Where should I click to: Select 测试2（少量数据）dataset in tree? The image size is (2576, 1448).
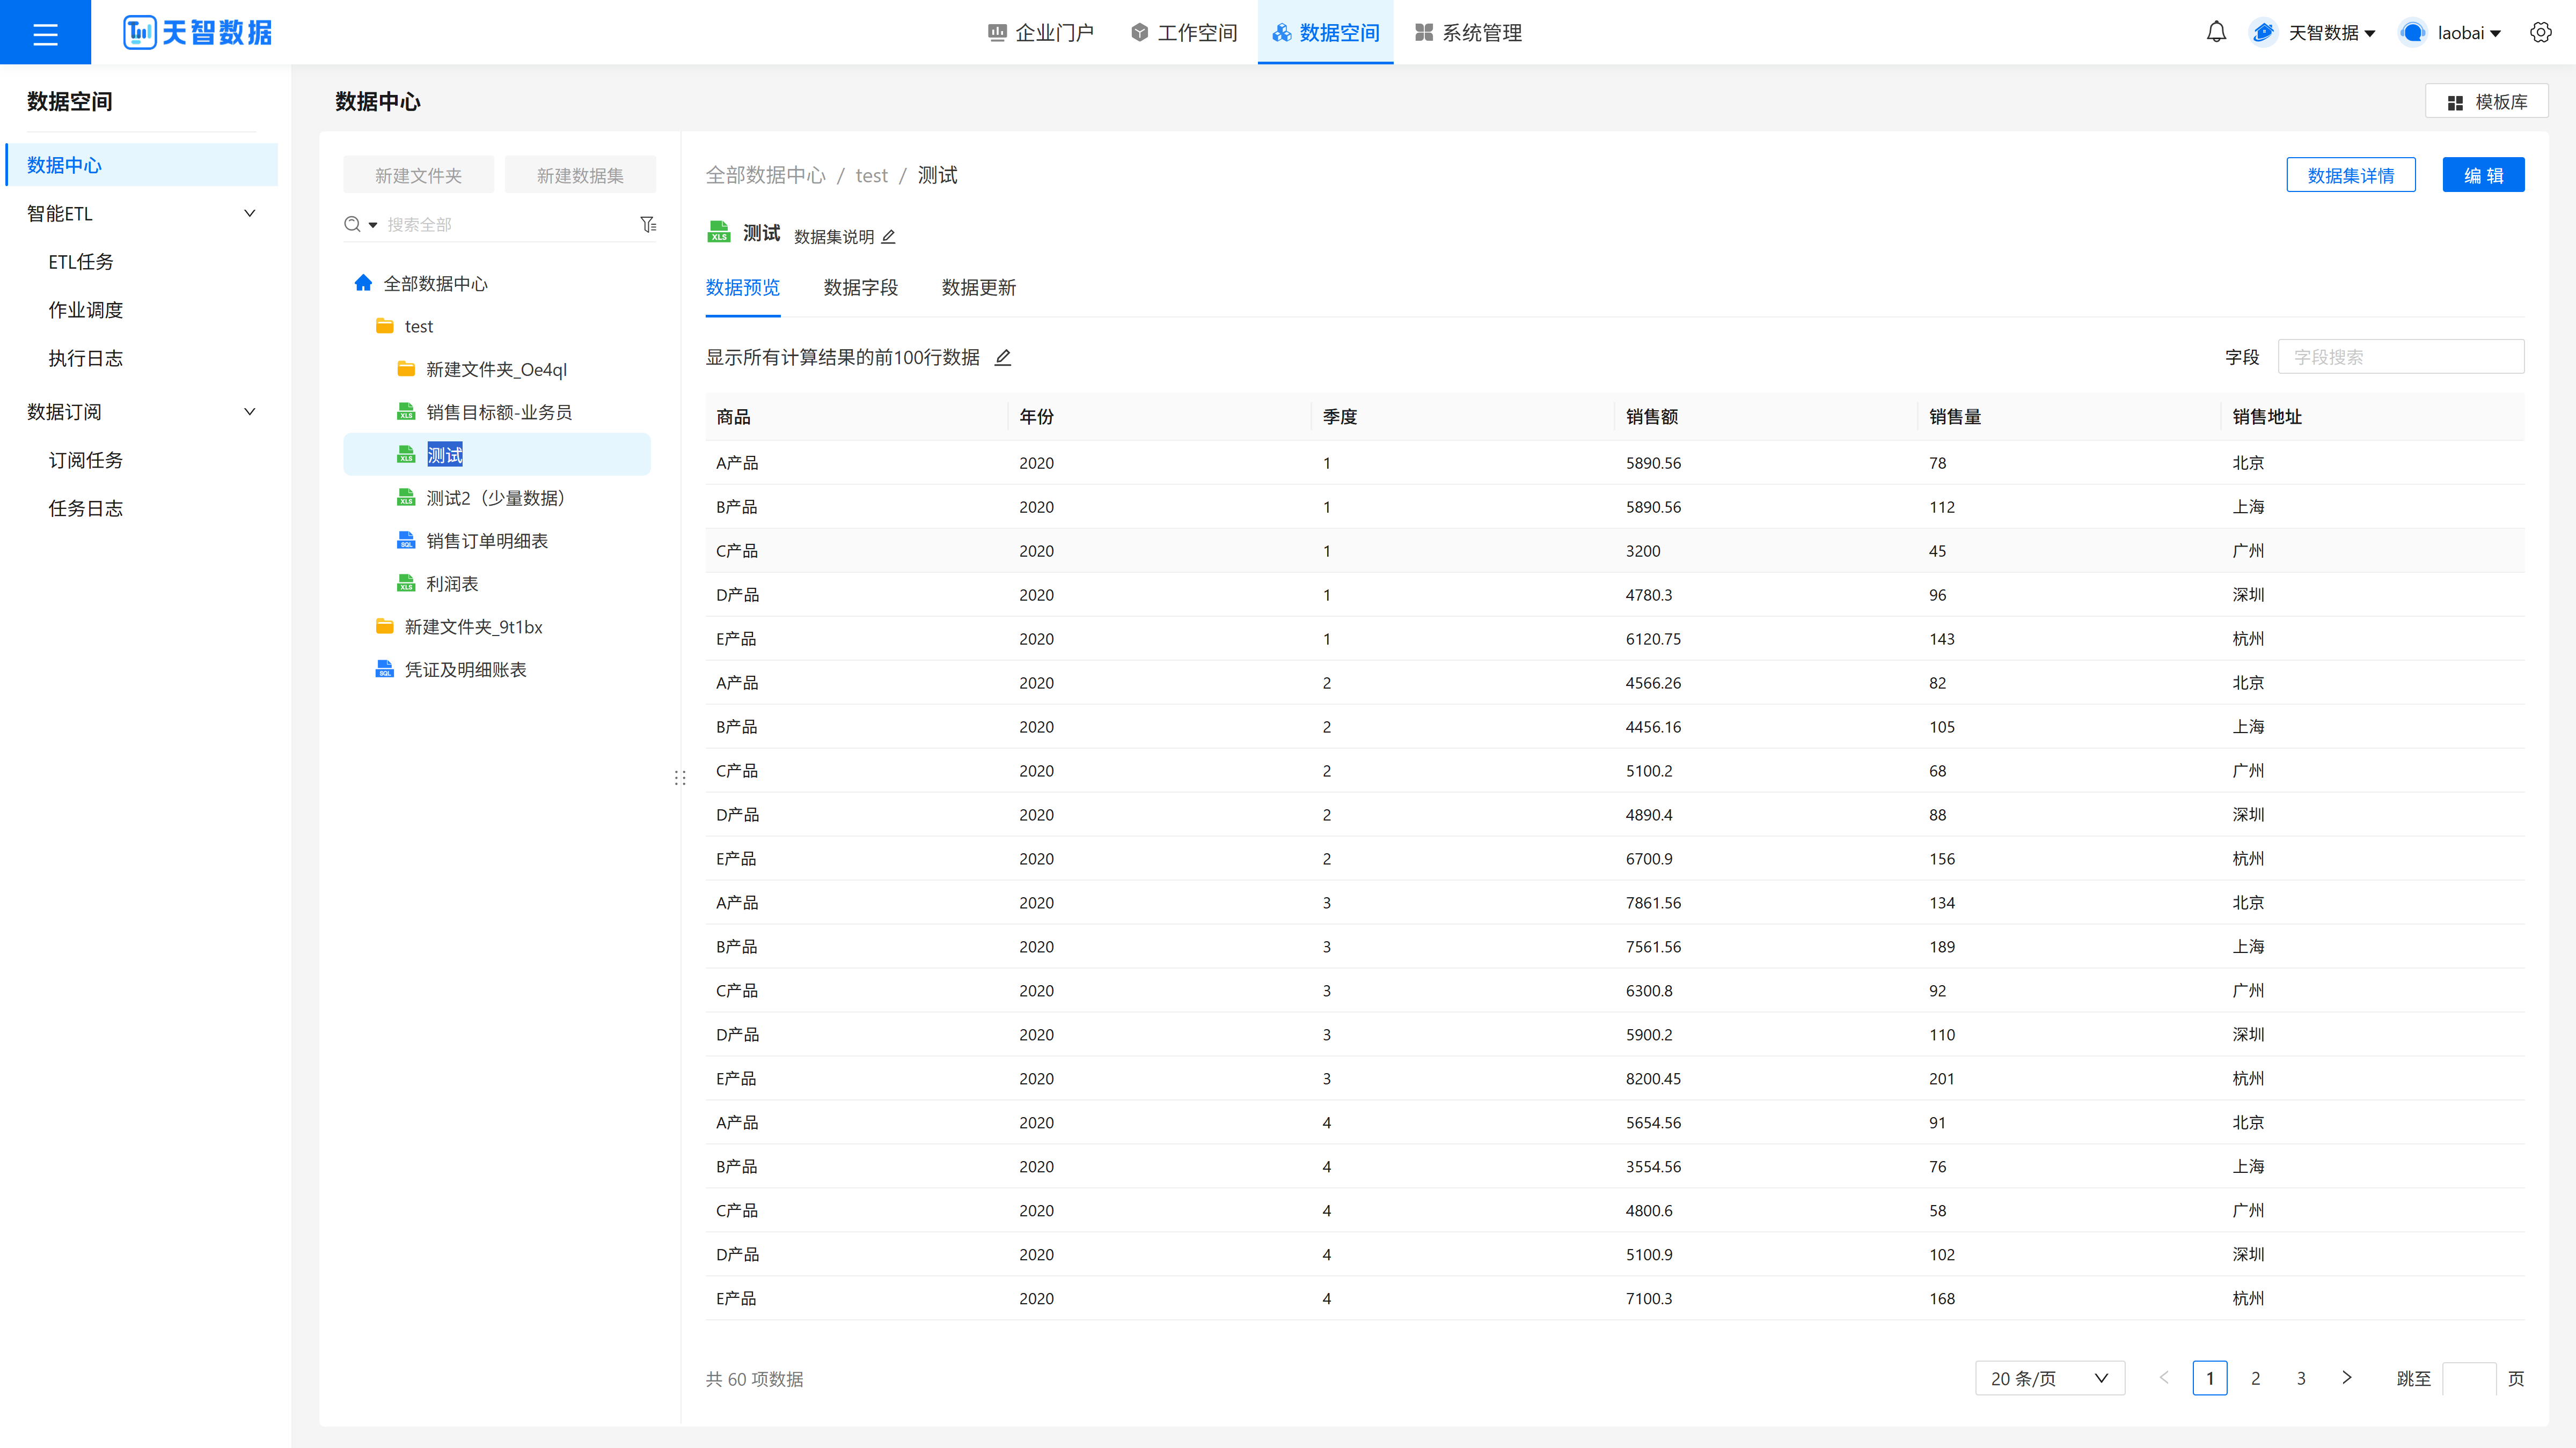[496, 498]
